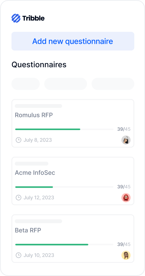The height and width of the screenshot is (276, 145).
Task: Click the Questionnaires section heading
Action: point(39,65)
